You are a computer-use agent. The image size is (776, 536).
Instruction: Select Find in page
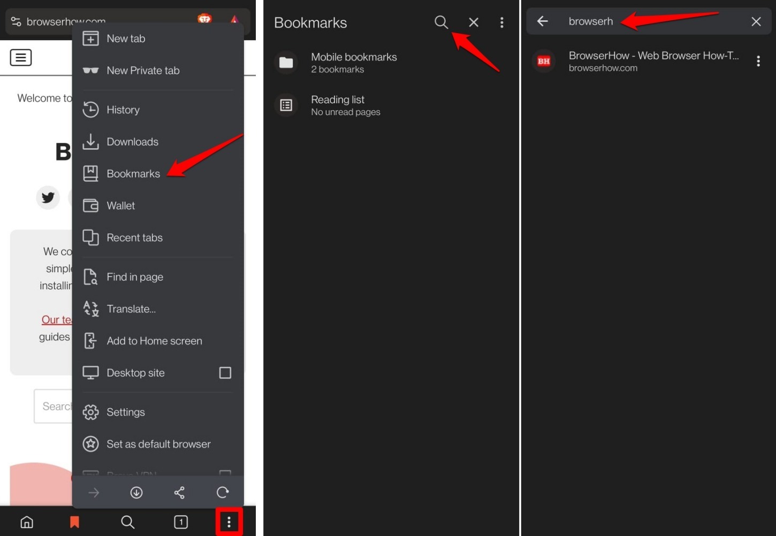coord(158,277)
